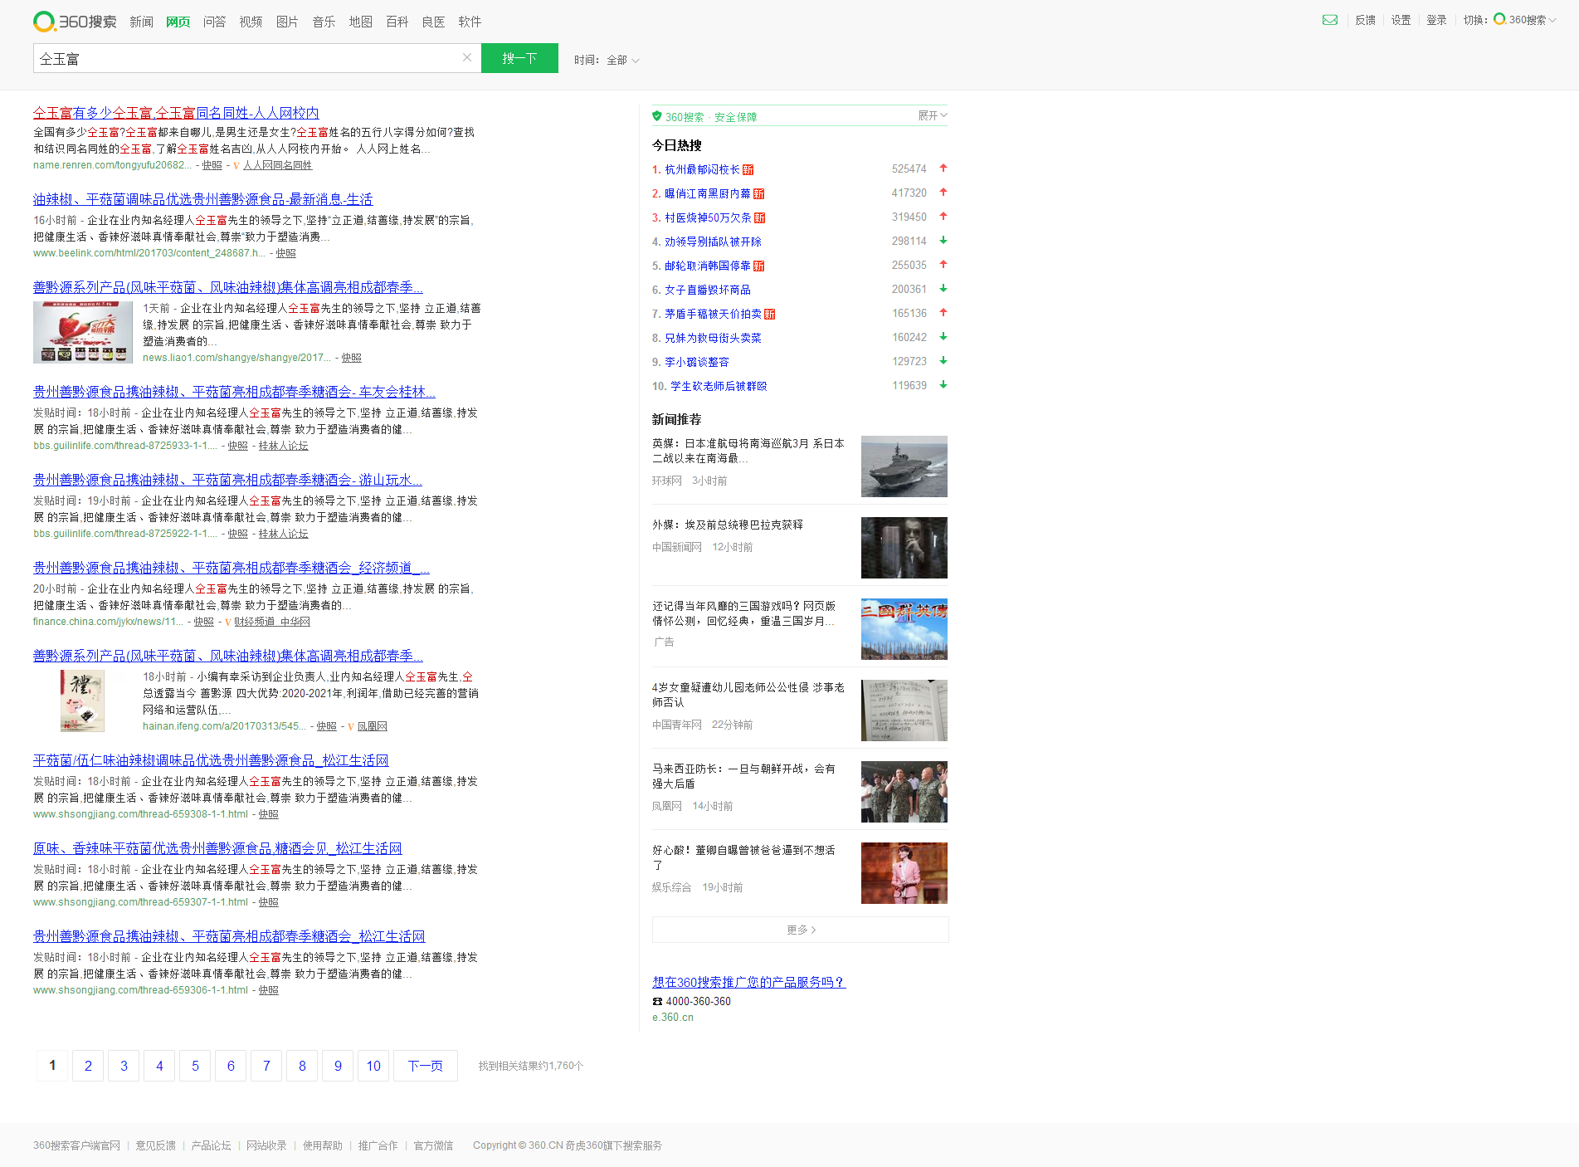Open hot search 邮轮取消韩国停靠
Image resolution: width=1579 pixels, height=1167 pixels.
708,266
